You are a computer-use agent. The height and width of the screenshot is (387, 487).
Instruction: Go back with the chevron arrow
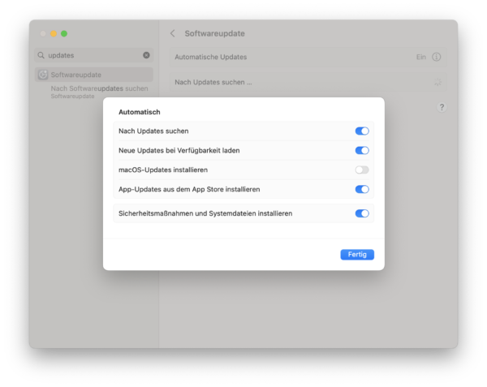click(x=173, y=33)
